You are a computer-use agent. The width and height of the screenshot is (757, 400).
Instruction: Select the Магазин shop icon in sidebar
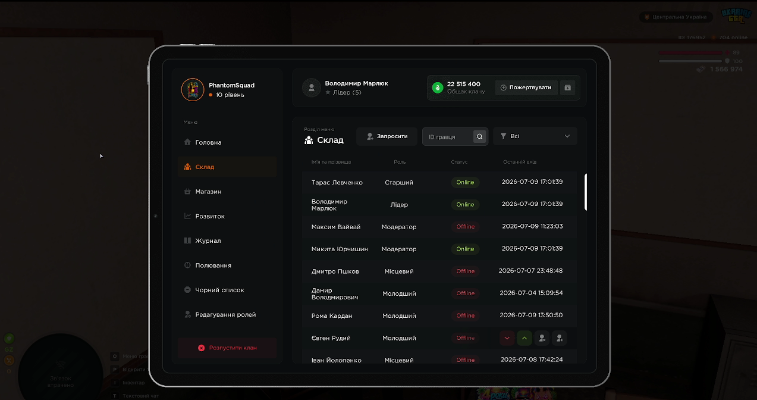click(x=188, y=192)
